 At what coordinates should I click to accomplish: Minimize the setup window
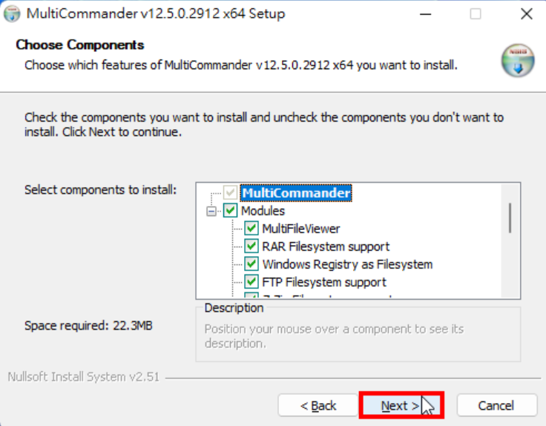(425, 14)
